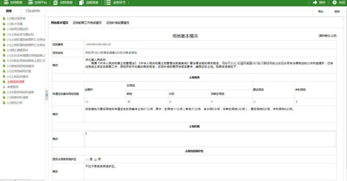Select 否 for 是否占用自然保护区
Image resolution: width=347 pixels, height=181 pixels.
tap(95, 160)
